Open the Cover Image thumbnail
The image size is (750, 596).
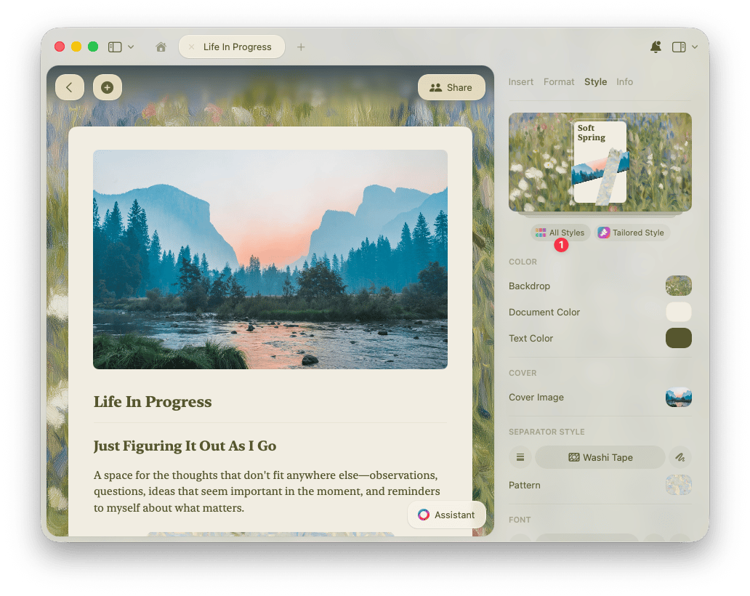tap(678, 397)
